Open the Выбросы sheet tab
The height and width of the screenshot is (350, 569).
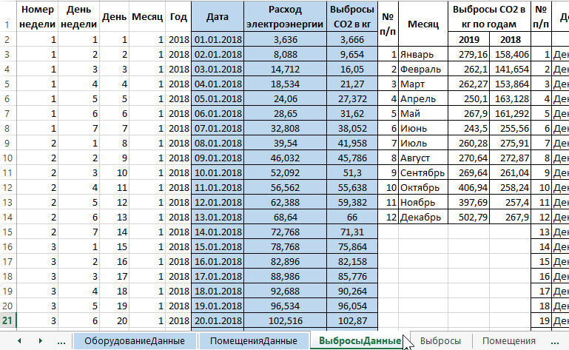440,340
